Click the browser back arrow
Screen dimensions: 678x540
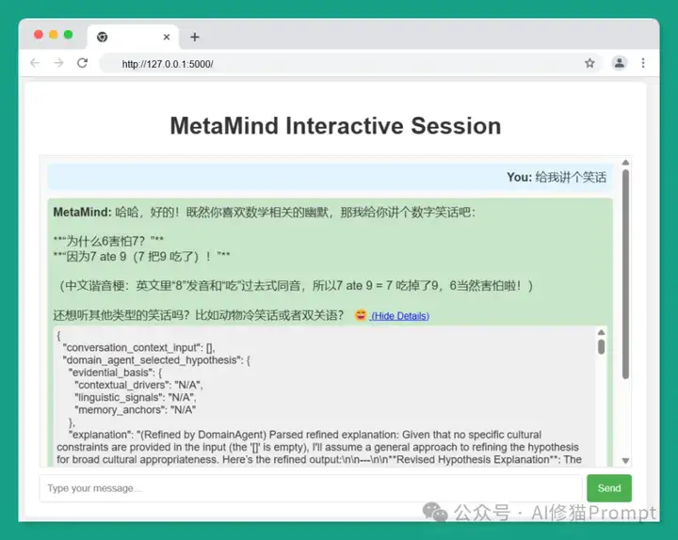[35, 63]
